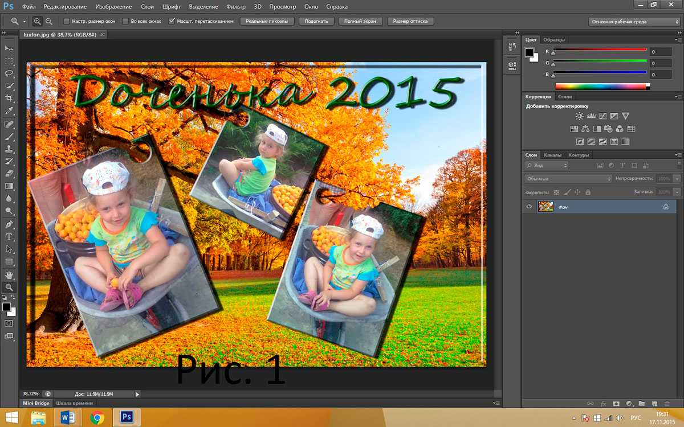The width and height of the screenshot is (684, 427).
Task: Click the color spectrum ramp bar
Action: point(602,87)
